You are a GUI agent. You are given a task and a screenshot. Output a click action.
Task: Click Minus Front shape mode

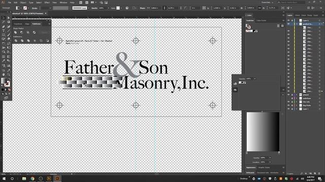coord(21,32)
